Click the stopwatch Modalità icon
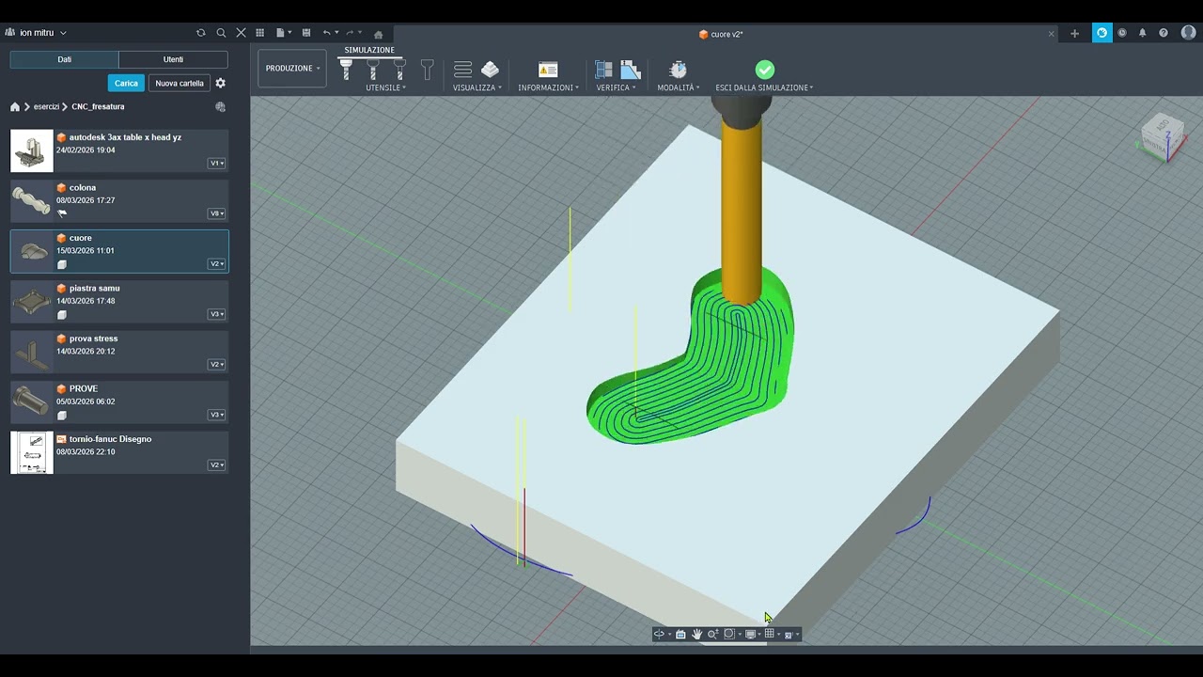Screen dimensions: 1203x677 click(x=678, y=70)
